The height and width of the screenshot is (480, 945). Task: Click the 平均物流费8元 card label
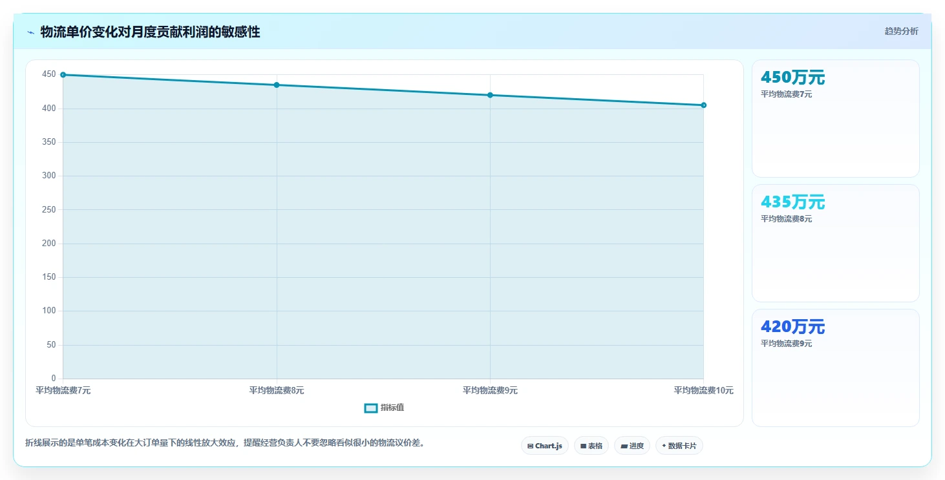[786, 219]
